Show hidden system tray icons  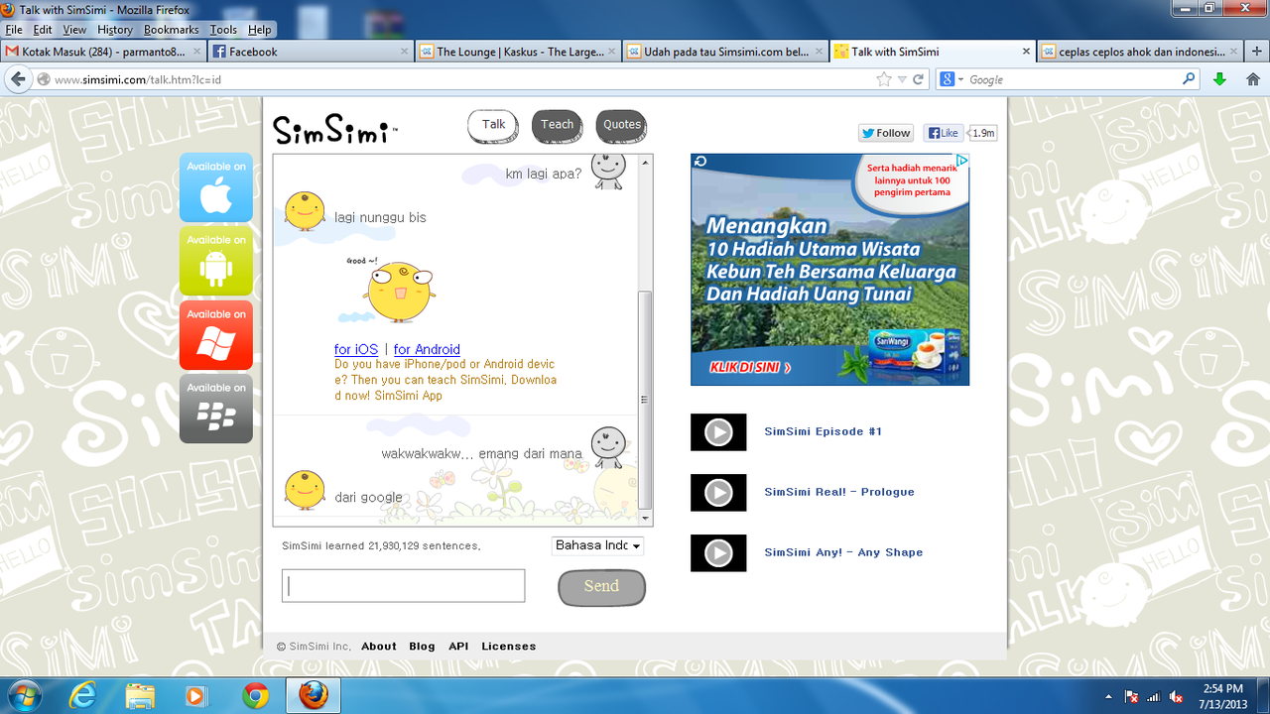click(x=1108, y=697)
